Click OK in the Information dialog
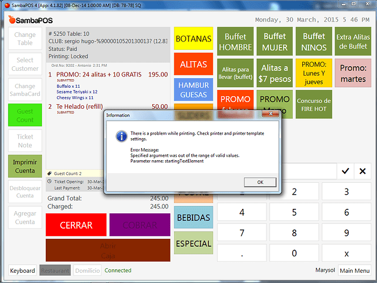The image size is (377, 283). 260,182
